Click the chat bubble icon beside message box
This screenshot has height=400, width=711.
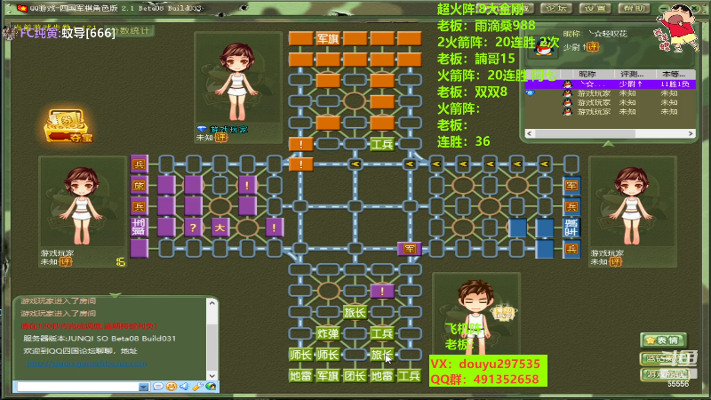point(158,387)
